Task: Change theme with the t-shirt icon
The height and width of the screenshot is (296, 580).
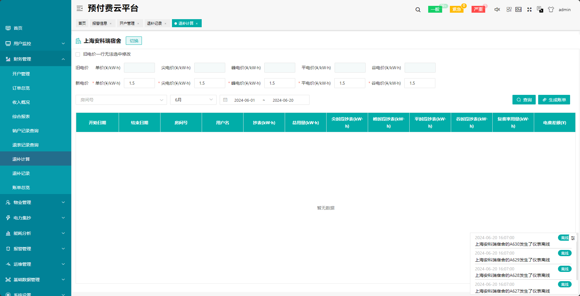Action: point(551,10)
